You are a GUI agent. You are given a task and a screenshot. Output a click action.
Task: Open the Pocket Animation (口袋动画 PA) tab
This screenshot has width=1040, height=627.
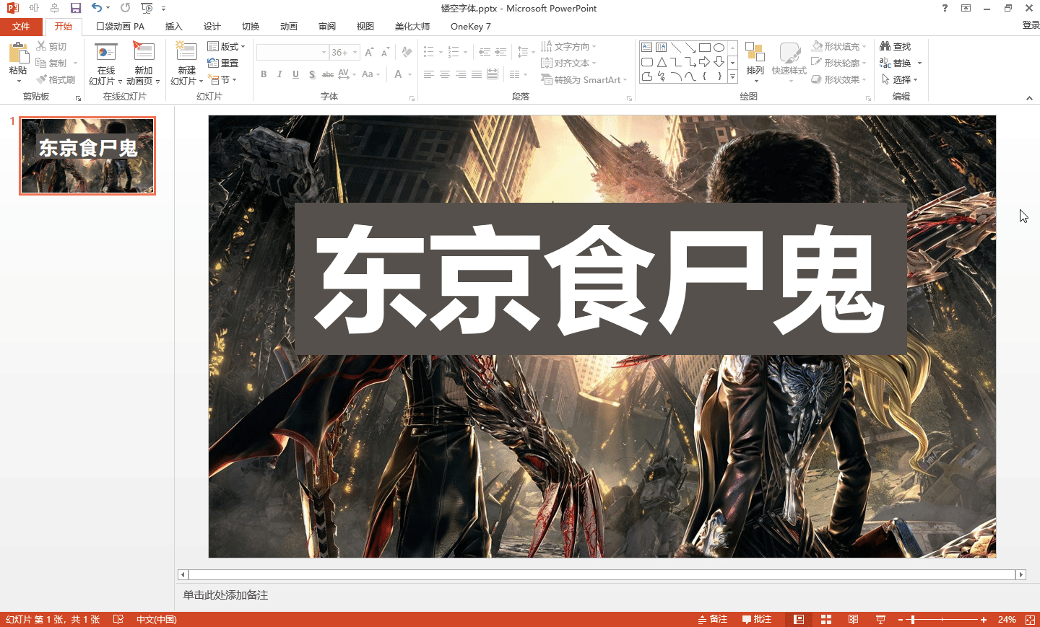tap(120, 27)
